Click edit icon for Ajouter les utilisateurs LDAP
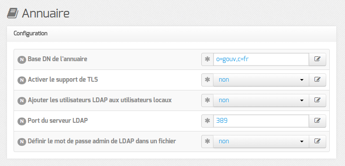The image size is (345, 166). 317,100
